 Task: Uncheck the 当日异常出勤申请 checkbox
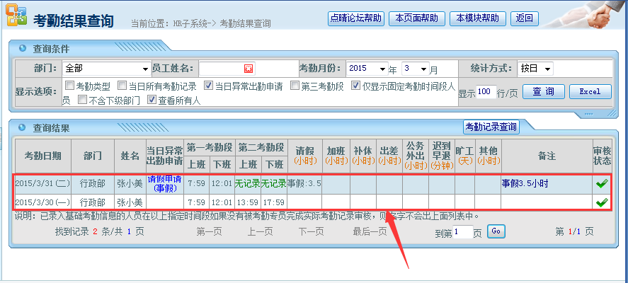tap(209, 86)
